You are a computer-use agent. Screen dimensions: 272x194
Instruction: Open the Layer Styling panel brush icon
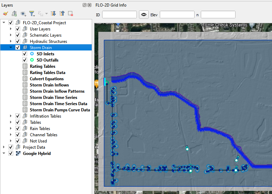click(x=5, y=14)
